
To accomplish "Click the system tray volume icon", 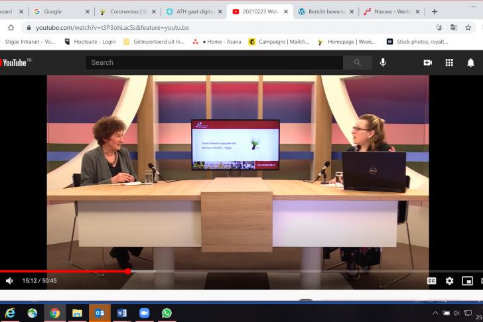I will click(x=457, y=313).
